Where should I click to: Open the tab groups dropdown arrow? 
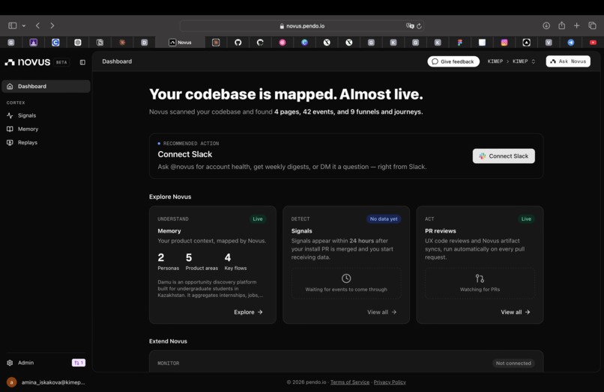click(x=23, y=25)
